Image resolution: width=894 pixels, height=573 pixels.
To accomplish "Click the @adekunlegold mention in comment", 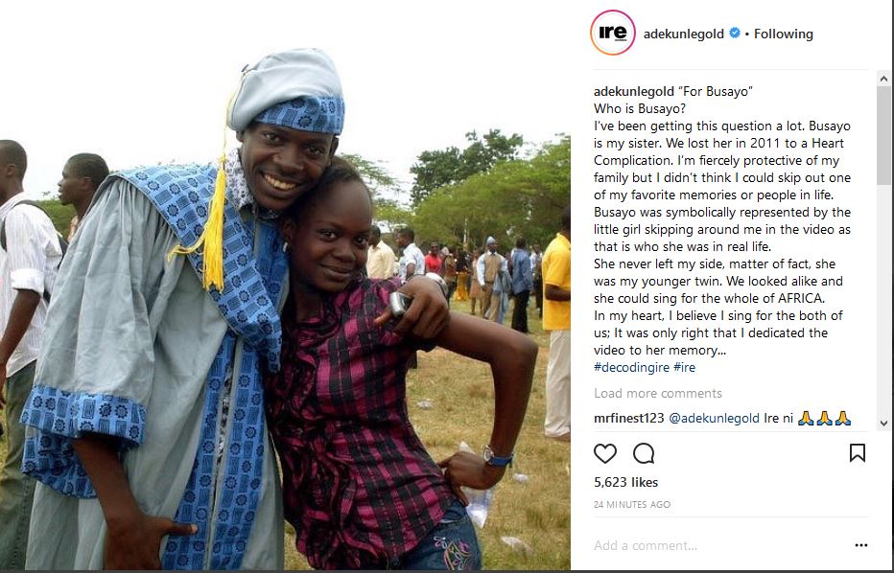I will click(714, 419).
